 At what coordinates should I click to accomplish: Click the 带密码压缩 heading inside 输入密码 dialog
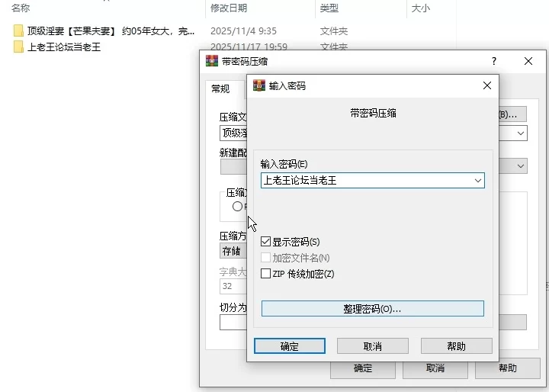click(x=373, y=113)
